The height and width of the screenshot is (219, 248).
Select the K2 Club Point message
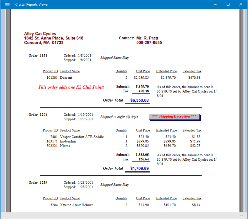71,87
